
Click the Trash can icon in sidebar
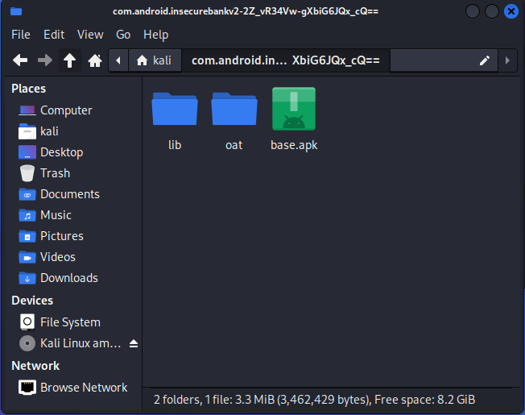[27, 173]
